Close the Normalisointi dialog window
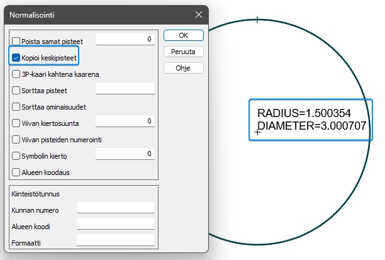 [199, 14]
